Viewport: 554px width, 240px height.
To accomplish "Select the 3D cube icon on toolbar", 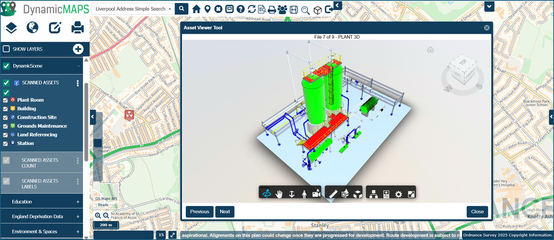I will pos(317,10).
